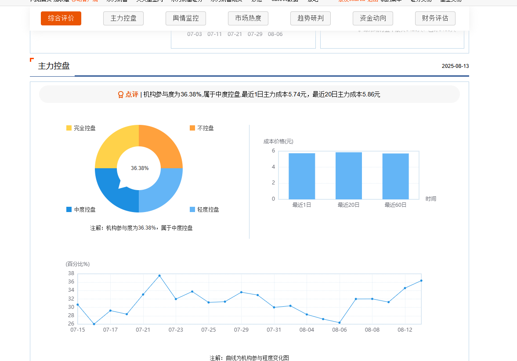Image resolution: width=517 pixels, height=361 pixels.
Task: Toggle the 不控盘 orange legend item
Action: [x=202, y=128]
